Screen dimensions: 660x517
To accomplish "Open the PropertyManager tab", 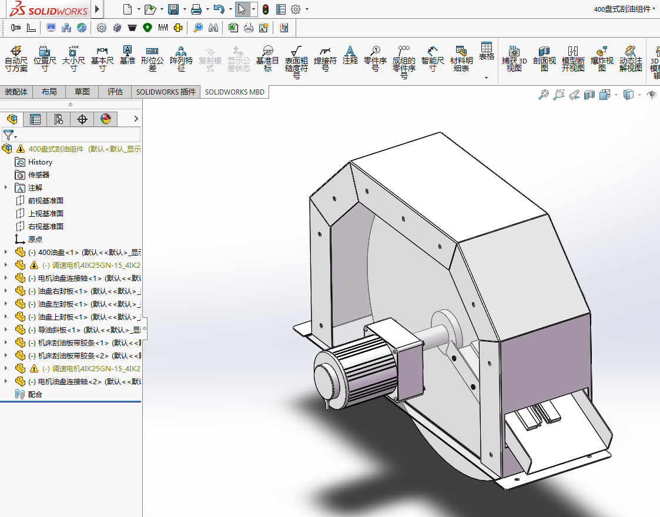I will (x=35, y=119).
